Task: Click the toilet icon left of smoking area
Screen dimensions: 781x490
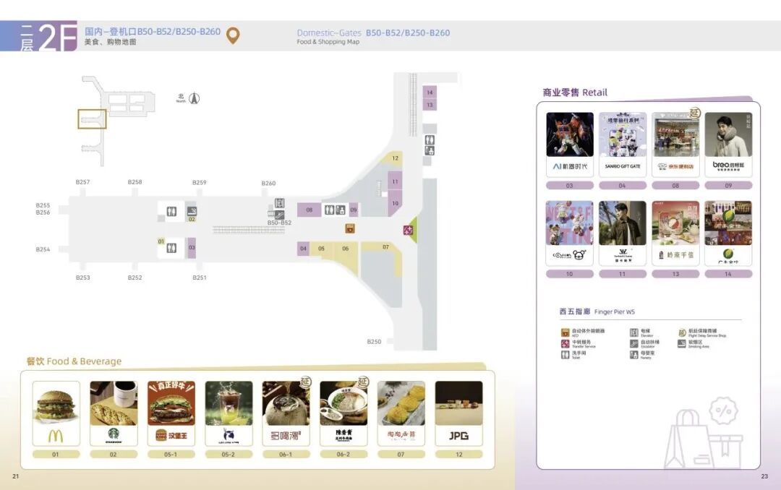Action: click(172, 212)
